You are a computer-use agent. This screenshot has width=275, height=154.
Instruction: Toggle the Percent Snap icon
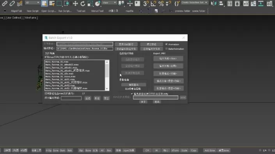pyautogui.click(x=161, y=3)
